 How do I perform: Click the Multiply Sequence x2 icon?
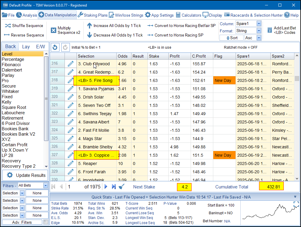tap(54, 30)
